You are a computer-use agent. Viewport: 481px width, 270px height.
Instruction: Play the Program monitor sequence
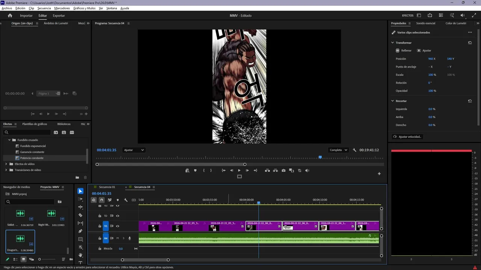coord(239,171)
